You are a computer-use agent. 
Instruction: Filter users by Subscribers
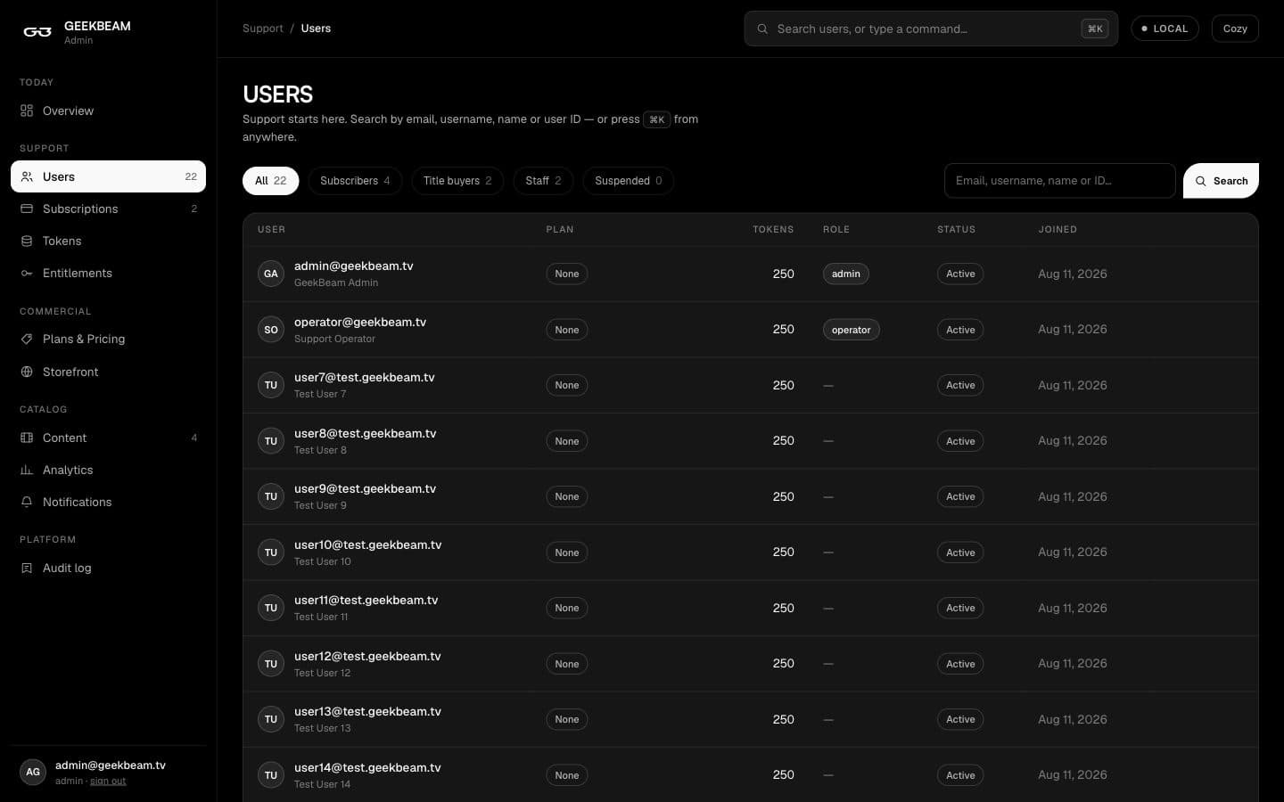coord(355,181)
